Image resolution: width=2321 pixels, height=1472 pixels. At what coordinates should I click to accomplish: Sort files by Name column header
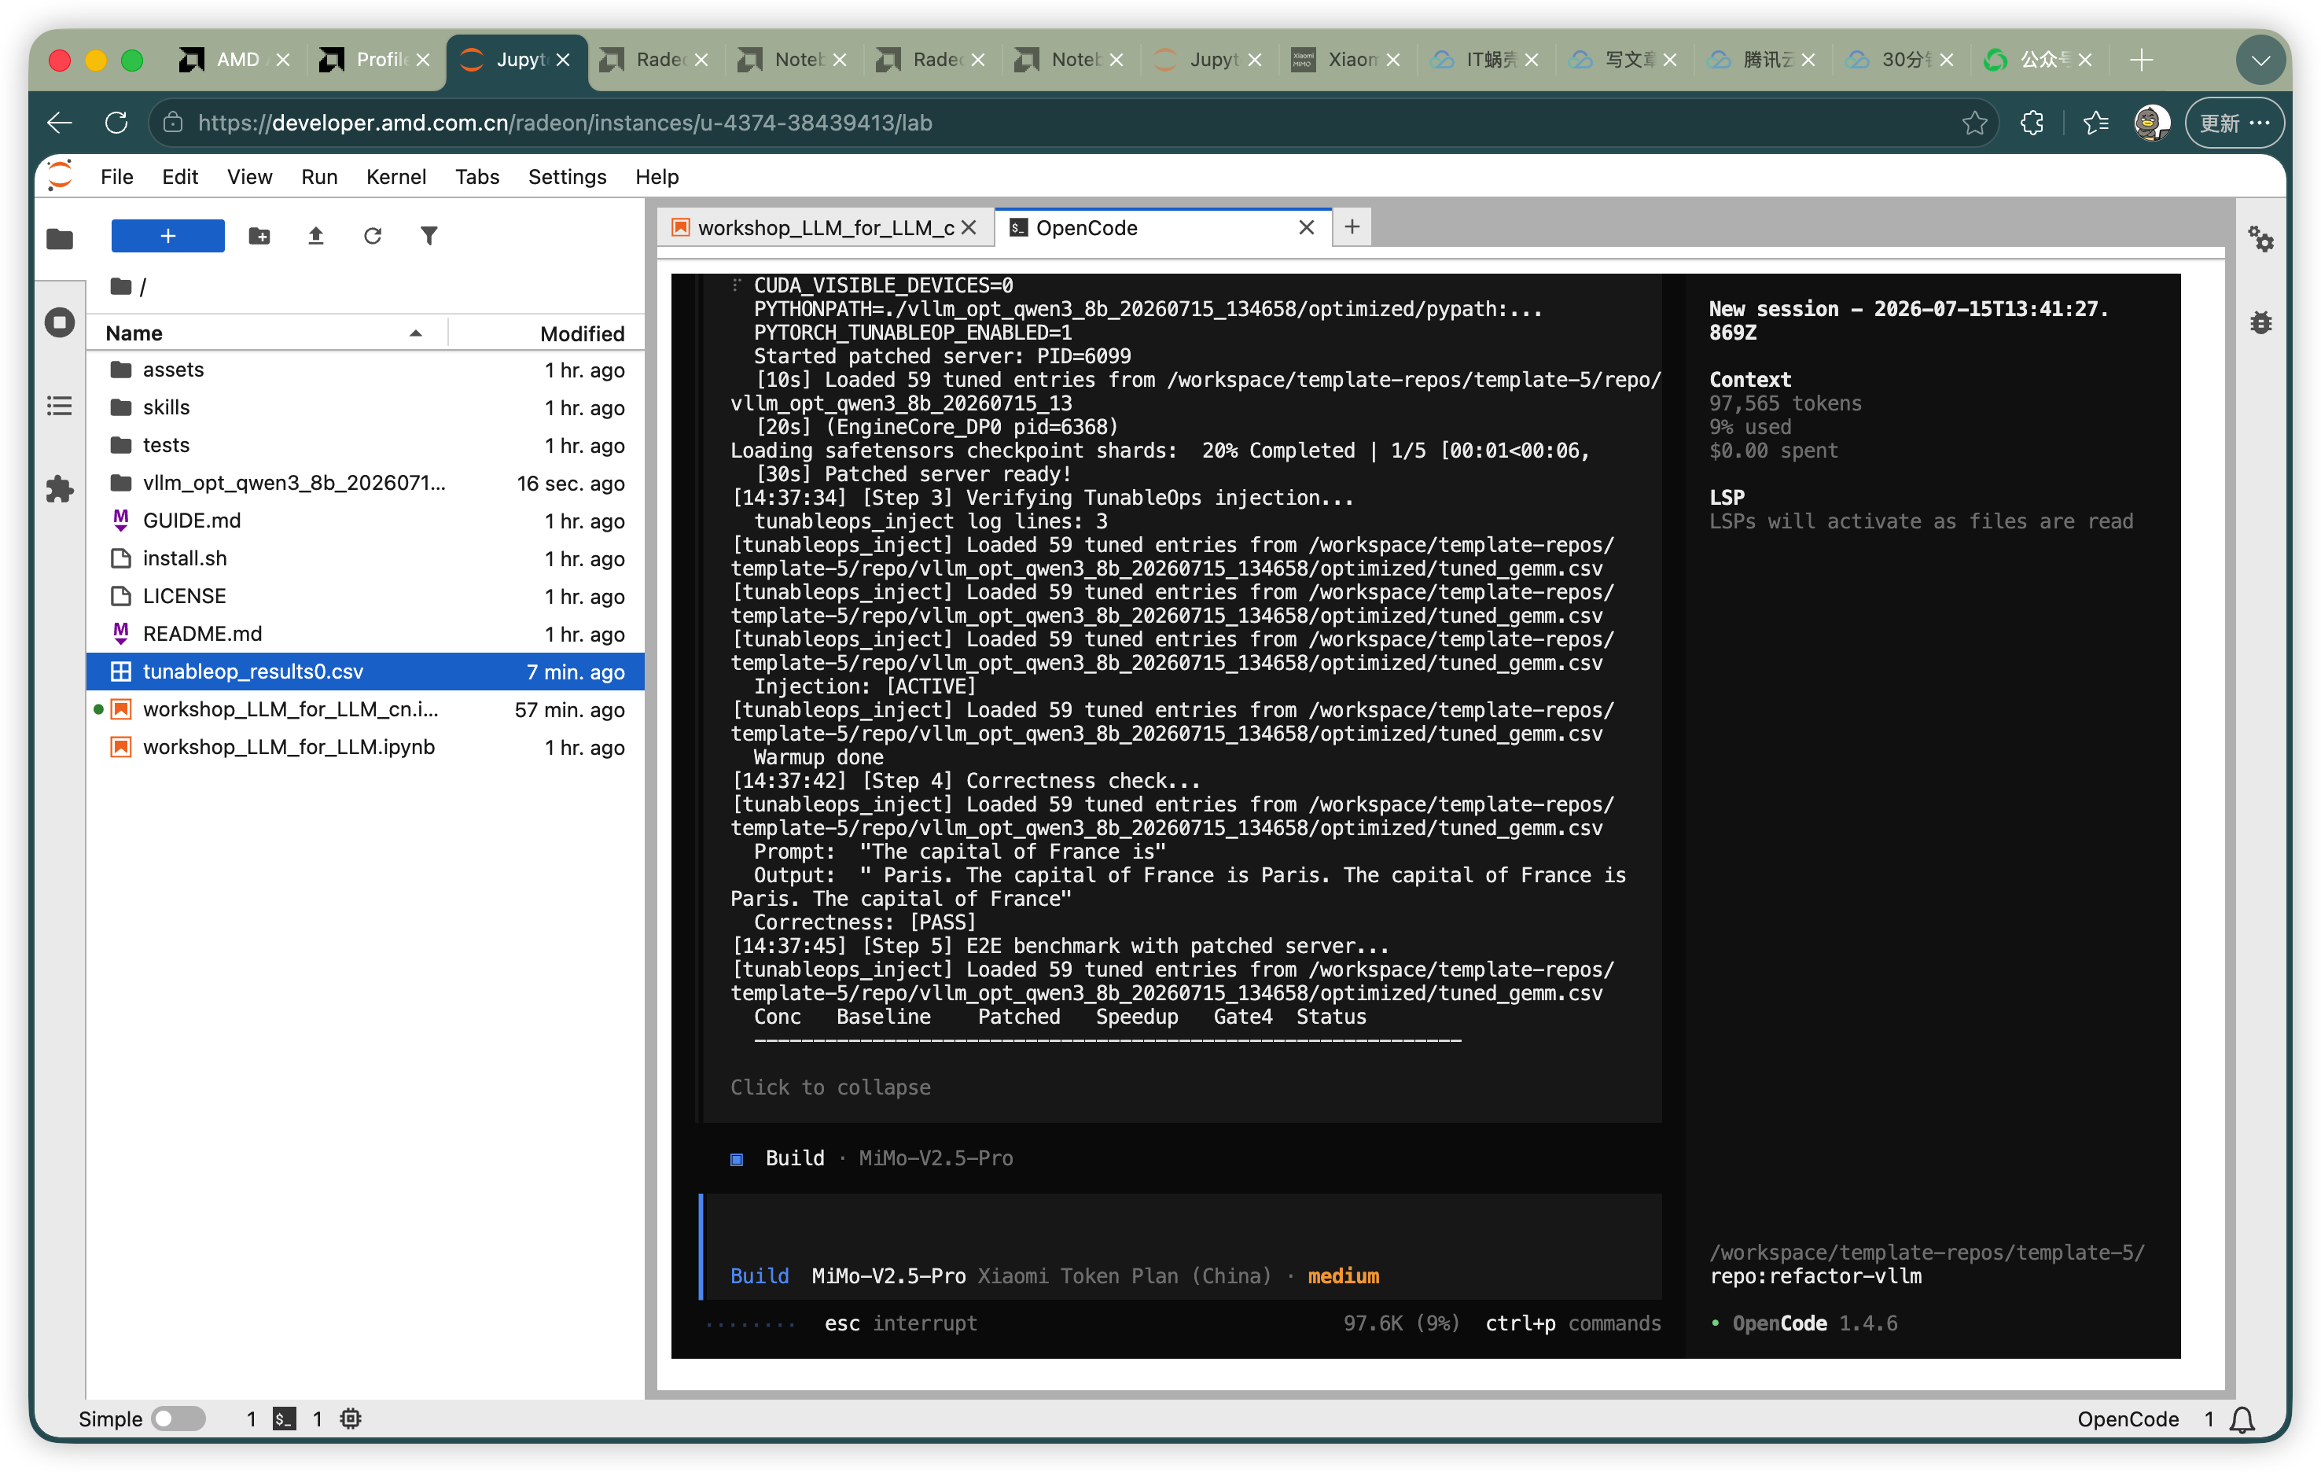click(x=266, y=333)
